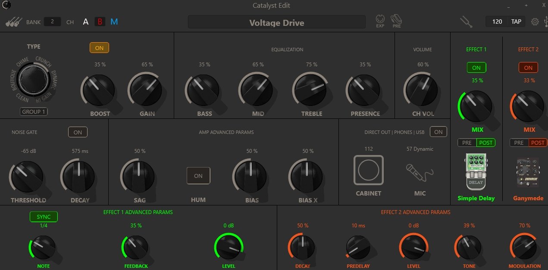548x270 pixels.
Task: Set Effect 1 routing to POST
Action: [x=485, y=143]
